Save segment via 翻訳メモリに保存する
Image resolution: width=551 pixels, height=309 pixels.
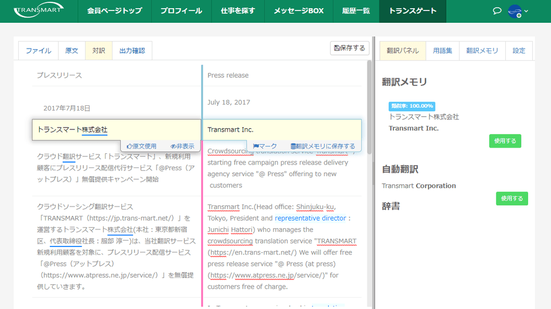(x=323, y=146)
